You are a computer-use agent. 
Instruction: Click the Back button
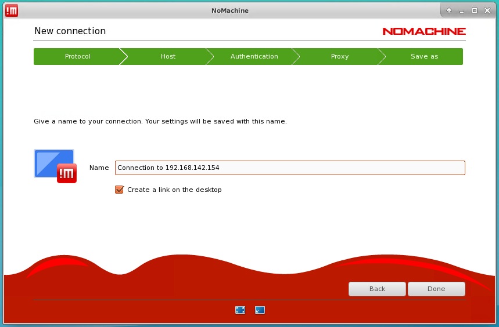tap(377, 289)
